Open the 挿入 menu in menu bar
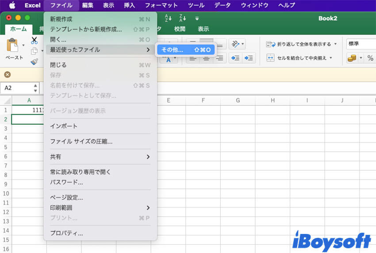The image size is (376, 253). coord(129,5)
